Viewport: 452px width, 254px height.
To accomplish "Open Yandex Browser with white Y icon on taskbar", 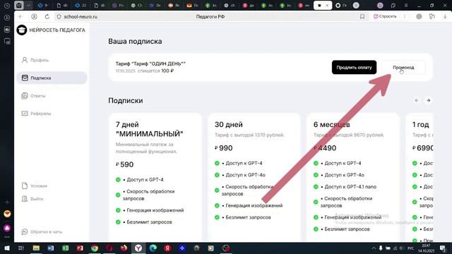I will coord(138,248).
